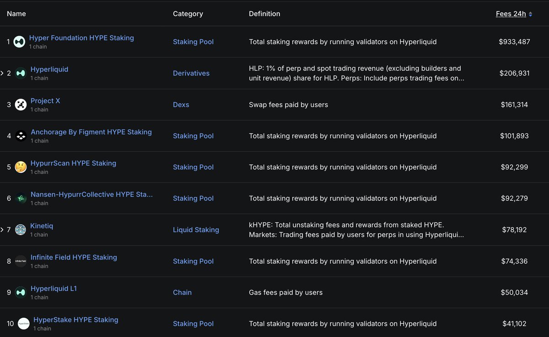Click the 'Gas fees paid by users' definition
This screenshot has height=337, width=549.
pos(285,292)
